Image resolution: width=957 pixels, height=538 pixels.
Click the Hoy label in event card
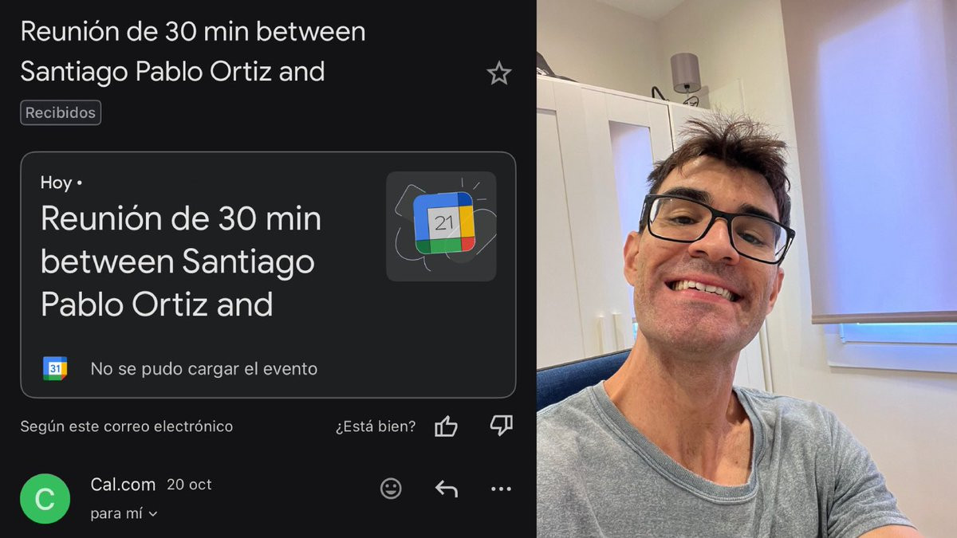coord(57,183)
